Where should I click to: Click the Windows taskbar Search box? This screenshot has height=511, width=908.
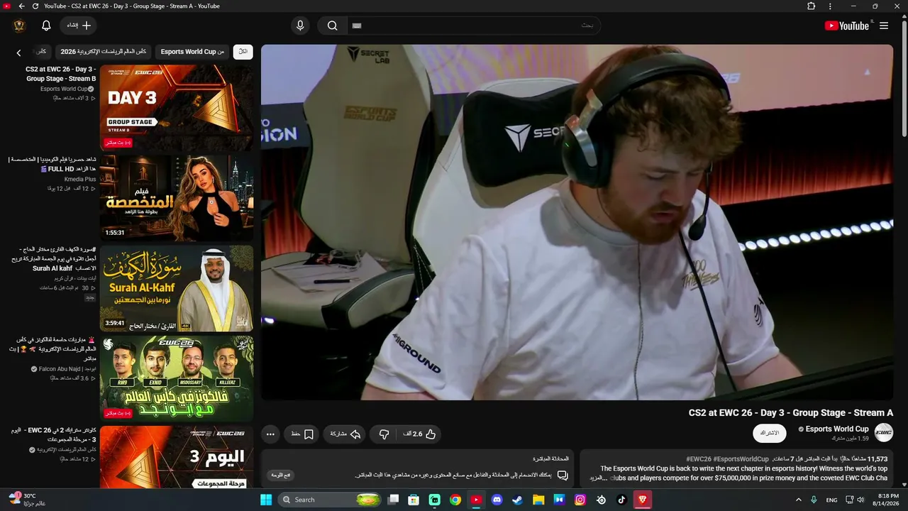(x=331, y=500)
